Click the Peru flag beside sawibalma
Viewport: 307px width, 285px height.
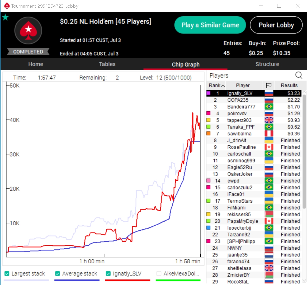269,134
